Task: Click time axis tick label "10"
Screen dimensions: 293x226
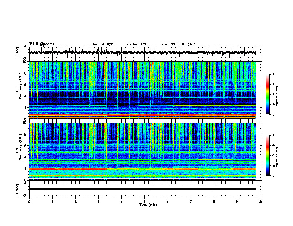Action: pyautogui.click(x=260, y=202)
